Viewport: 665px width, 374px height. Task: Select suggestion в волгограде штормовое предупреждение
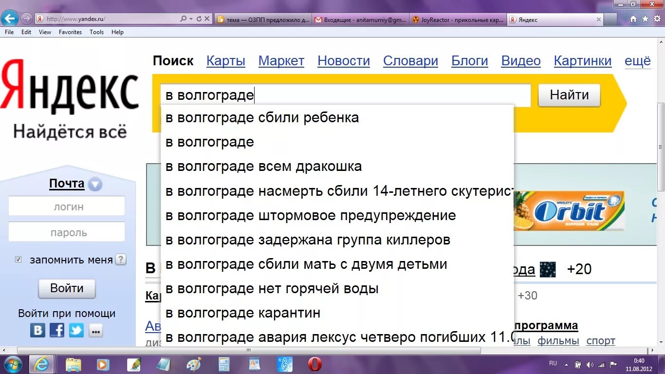click(337, 215)
